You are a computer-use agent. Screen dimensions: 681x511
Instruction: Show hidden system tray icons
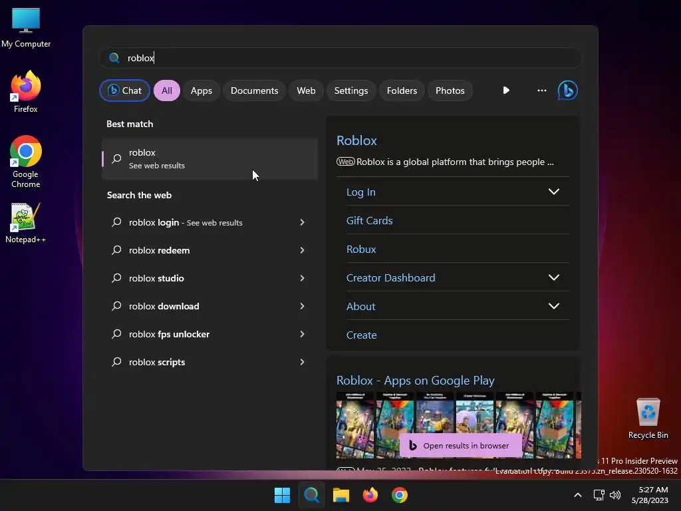[578, 495]
